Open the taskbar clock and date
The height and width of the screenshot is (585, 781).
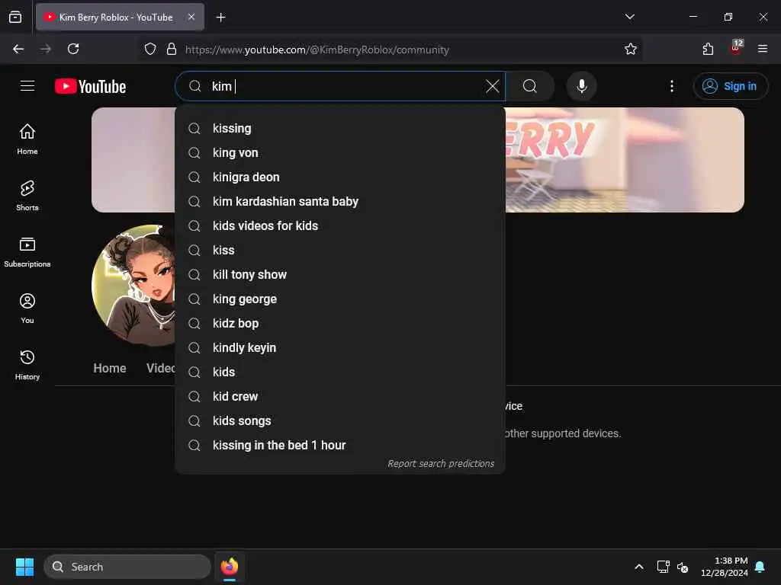coord(725,567)
